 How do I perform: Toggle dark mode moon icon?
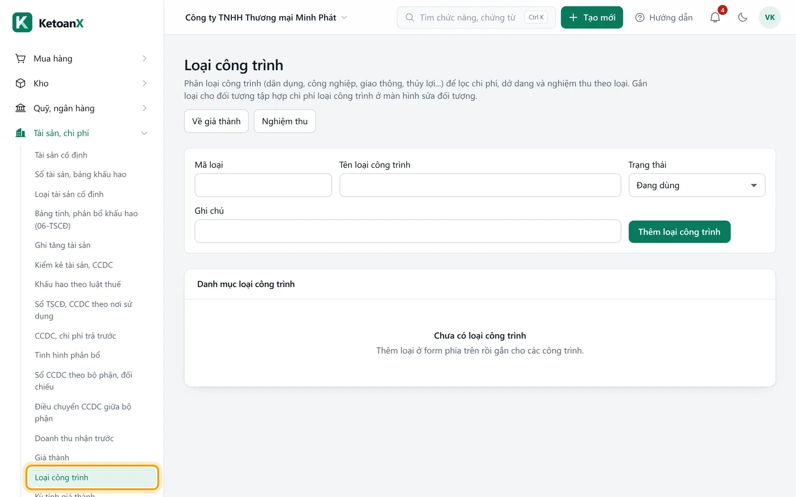pos(743,17)
